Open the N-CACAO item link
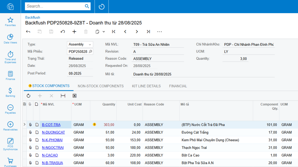298x167 pixels. coord(50,155)
